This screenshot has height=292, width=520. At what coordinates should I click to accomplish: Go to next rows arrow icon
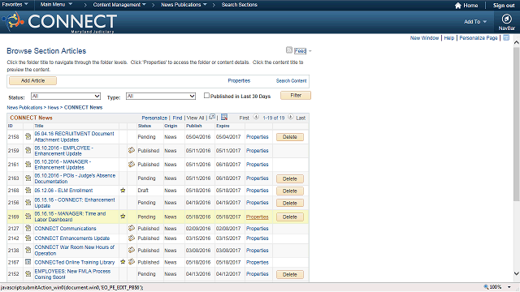[291, 117]
